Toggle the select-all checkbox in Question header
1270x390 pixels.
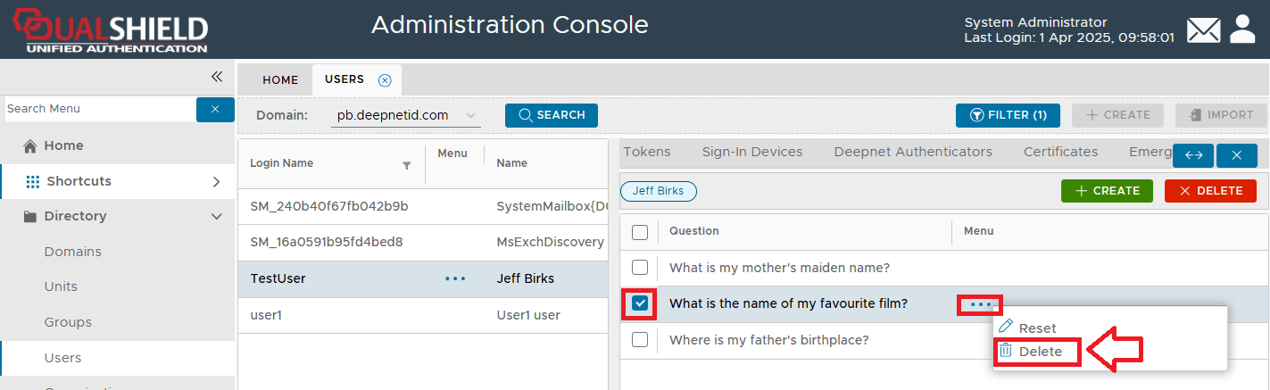tap(640, 232)
